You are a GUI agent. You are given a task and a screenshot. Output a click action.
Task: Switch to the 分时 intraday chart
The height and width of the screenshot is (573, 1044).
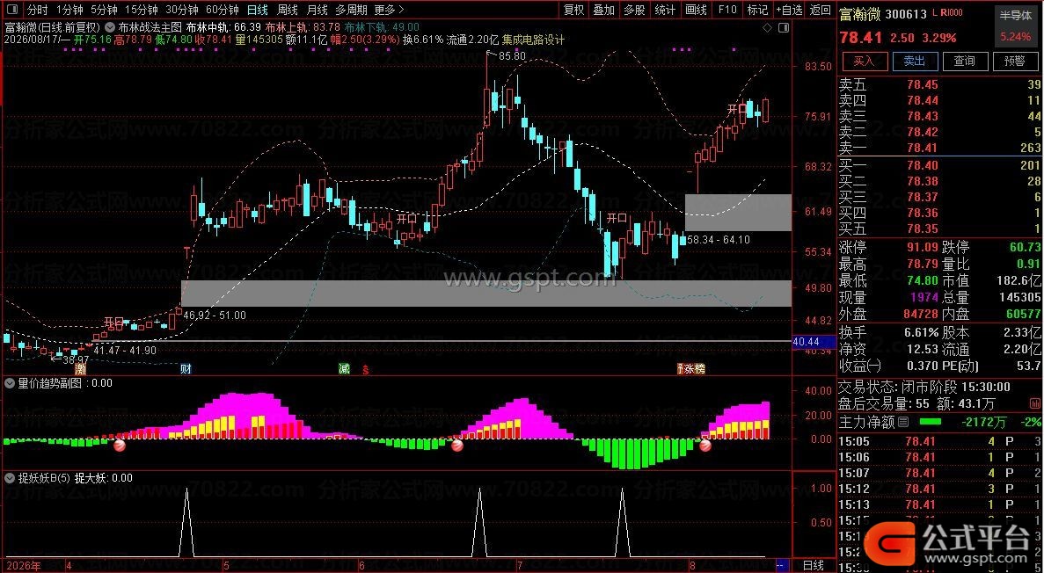tap(37, 10)
